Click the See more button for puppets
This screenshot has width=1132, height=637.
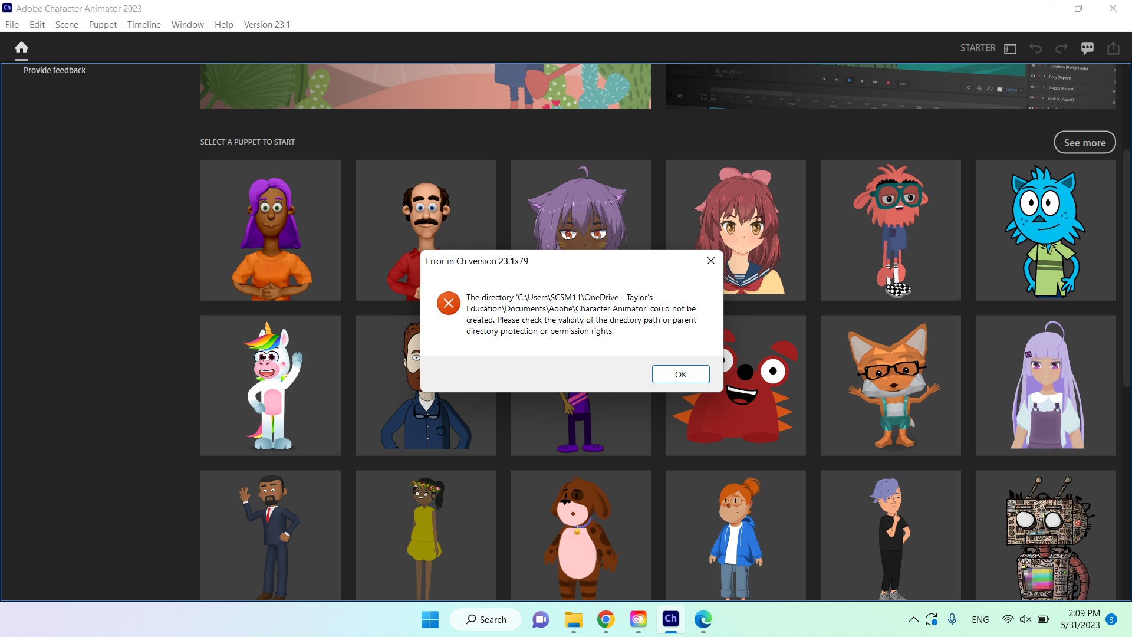[1085, 142]
